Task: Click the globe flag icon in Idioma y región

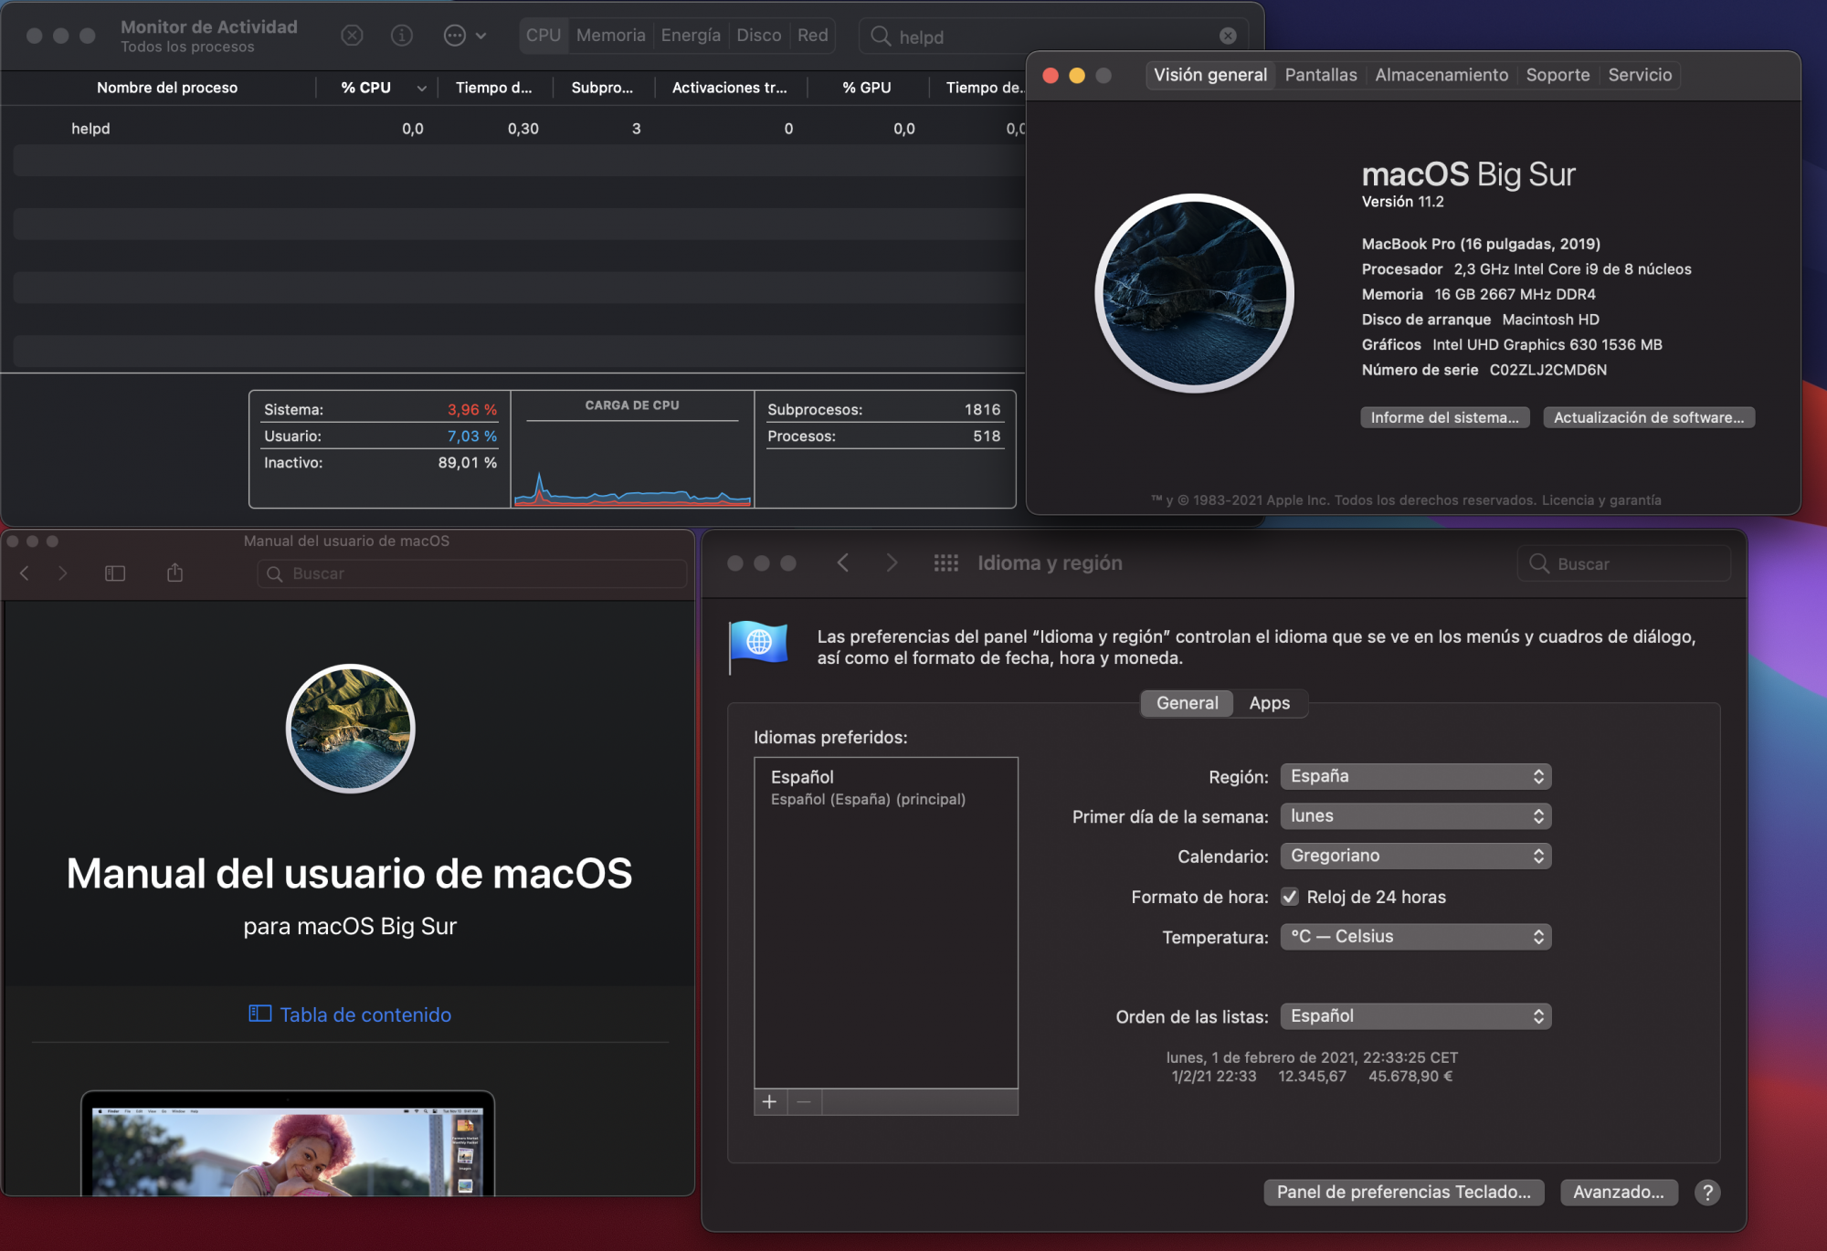Action: click(x=758, y=647)
